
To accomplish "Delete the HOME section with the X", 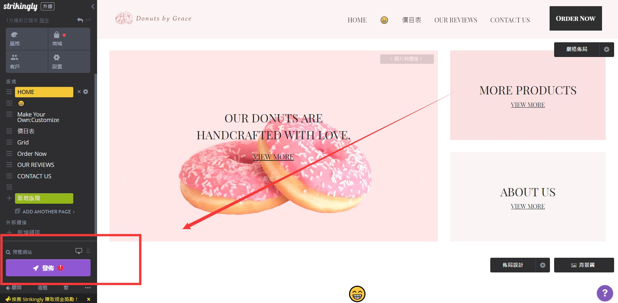I will pos(79,92).
